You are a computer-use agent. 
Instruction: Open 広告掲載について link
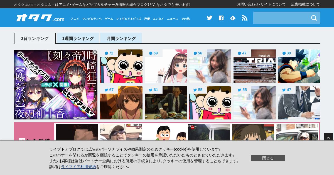306,4
